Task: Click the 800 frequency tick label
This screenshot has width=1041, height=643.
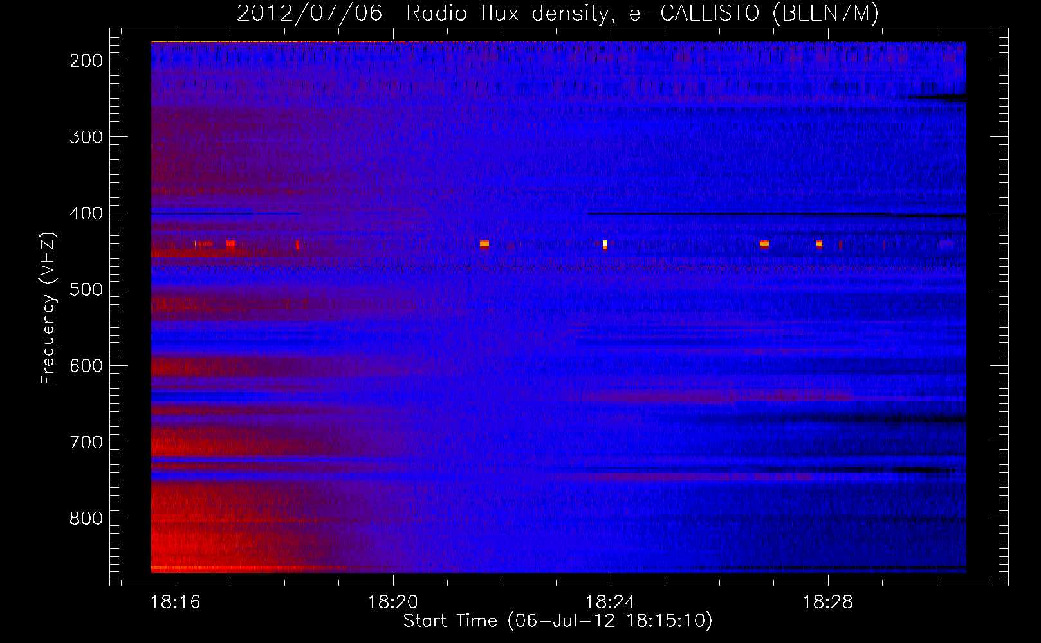Action: 86,518
